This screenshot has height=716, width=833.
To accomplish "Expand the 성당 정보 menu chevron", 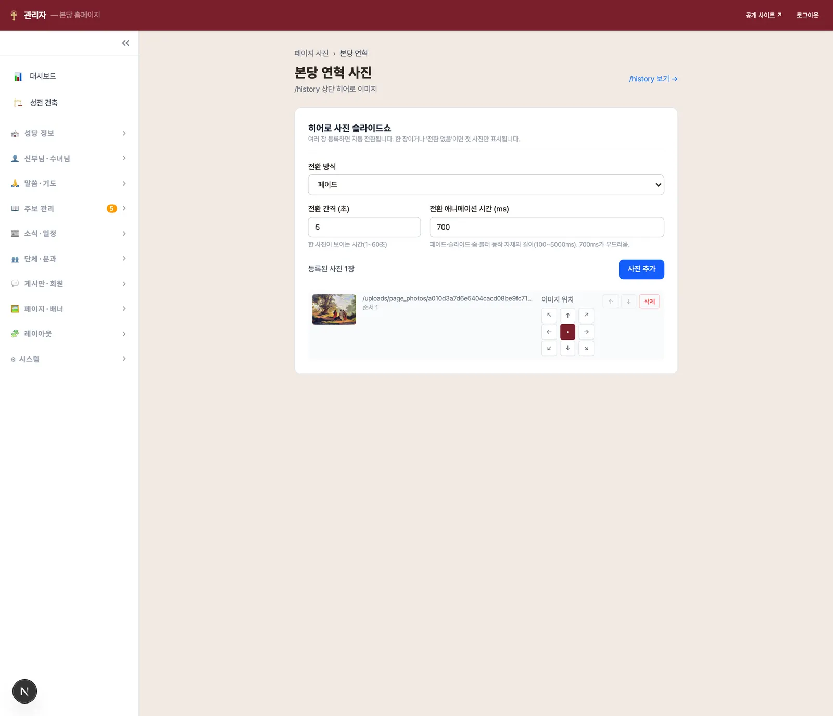I will point(124,134).
